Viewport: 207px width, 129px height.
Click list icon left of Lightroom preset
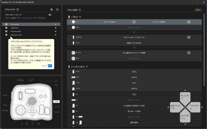pos(6,28)
